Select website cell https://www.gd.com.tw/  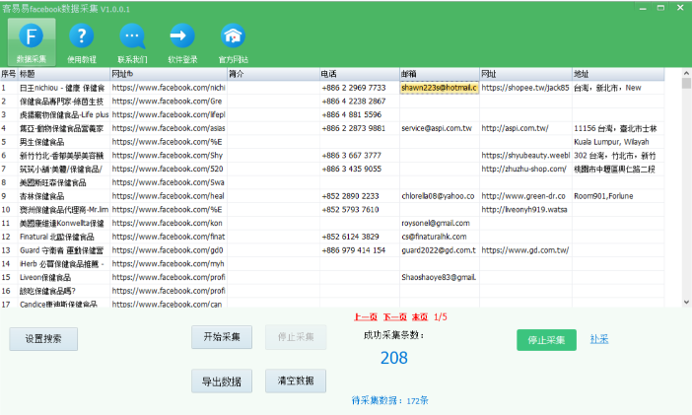(x=525, y=250)
